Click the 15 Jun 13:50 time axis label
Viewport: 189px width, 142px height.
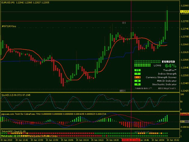pos(37,140)
